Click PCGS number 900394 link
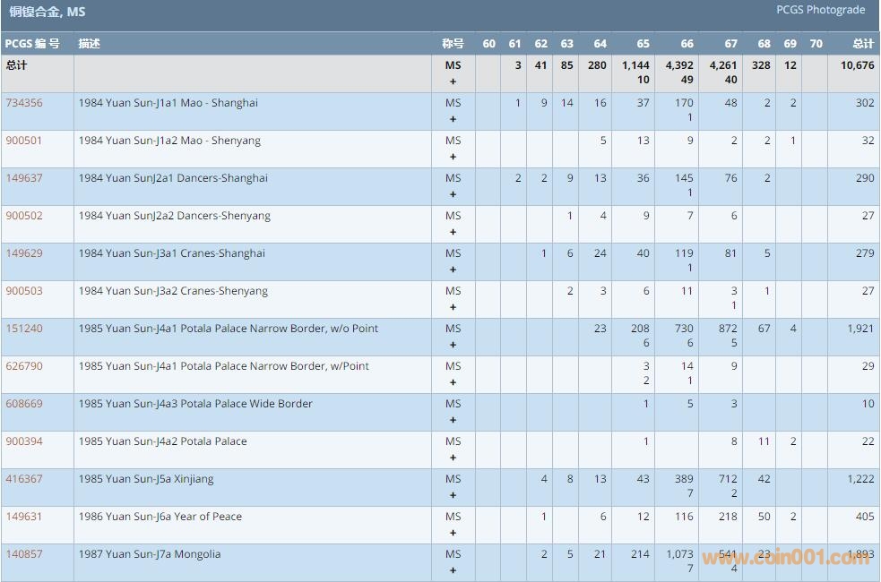Screen dimensions: 881x582 coord(24,441)
